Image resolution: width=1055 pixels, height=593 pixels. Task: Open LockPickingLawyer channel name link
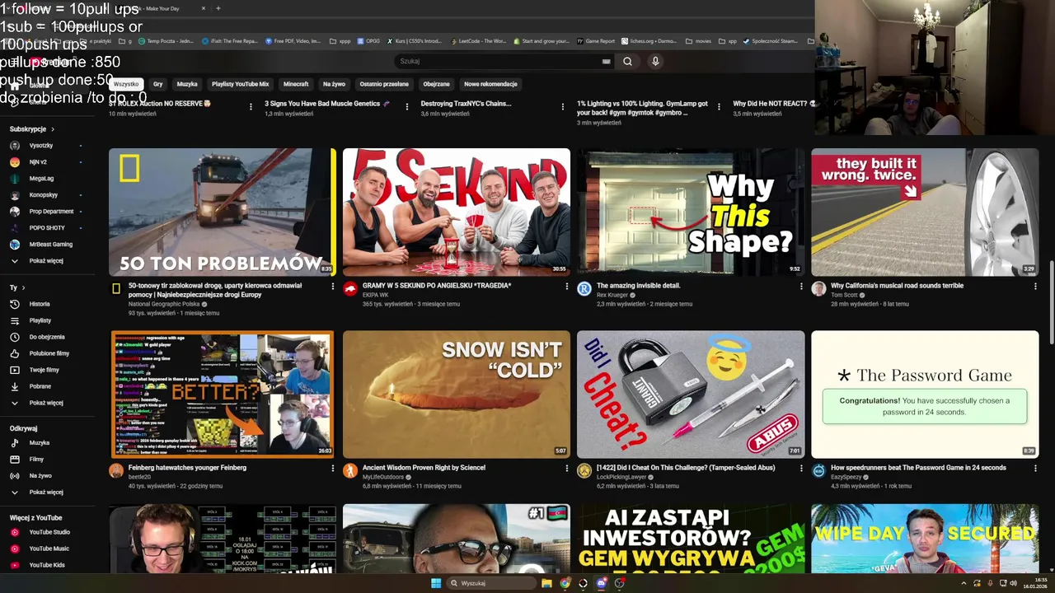(x=623, y=477)
